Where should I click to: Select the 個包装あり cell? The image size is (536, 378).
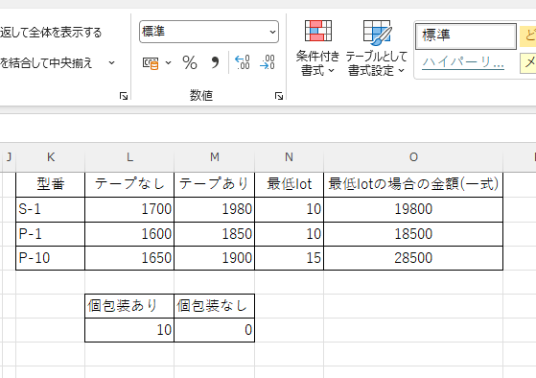point(129,306)
